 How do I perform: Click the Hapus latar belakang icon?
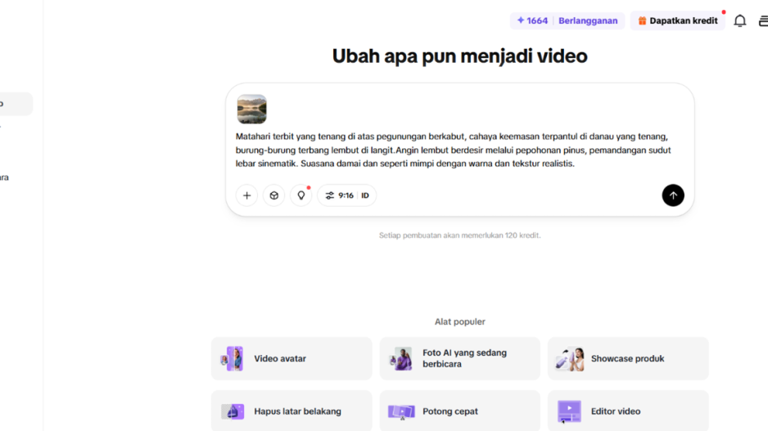click(x=233, y=411)
